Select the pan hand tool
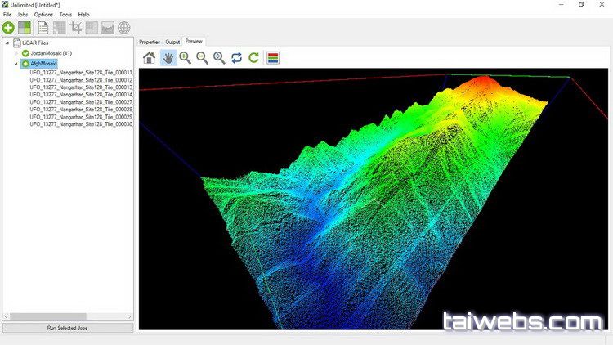Viewport: 613px width, 345px height. pyautogui.click(x=168, y=57)
